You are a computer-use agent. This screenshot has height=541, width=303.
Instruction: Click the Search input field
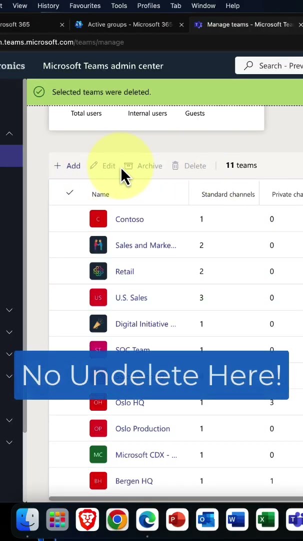[269, 66]
